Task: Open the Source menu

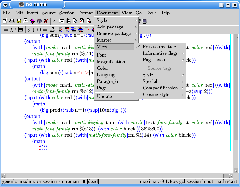Action: pyautogui.click(x=49, y=13)
